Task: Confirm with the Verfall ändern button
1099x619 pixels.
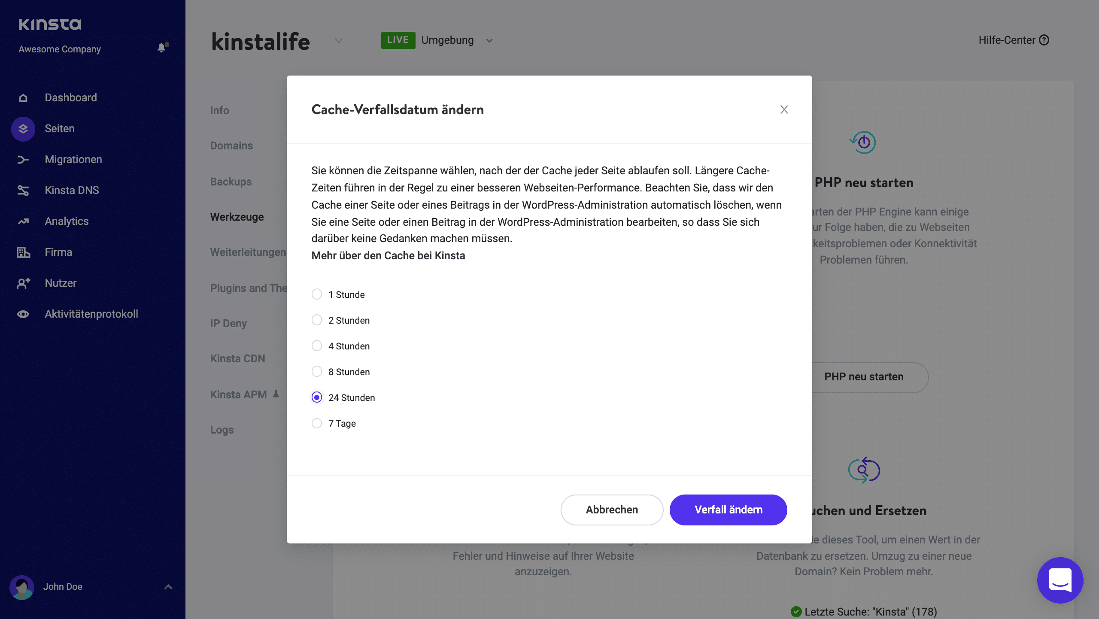Action: tap(728, 510)
